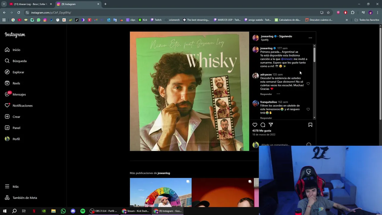Open Inicio in the Instagram sidebar
This screenshot has height=215, width=382.
coord(13,50)
